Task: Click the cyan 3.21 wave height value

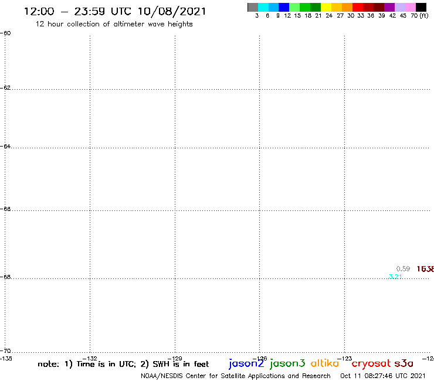Action: (x=395, y=277)
